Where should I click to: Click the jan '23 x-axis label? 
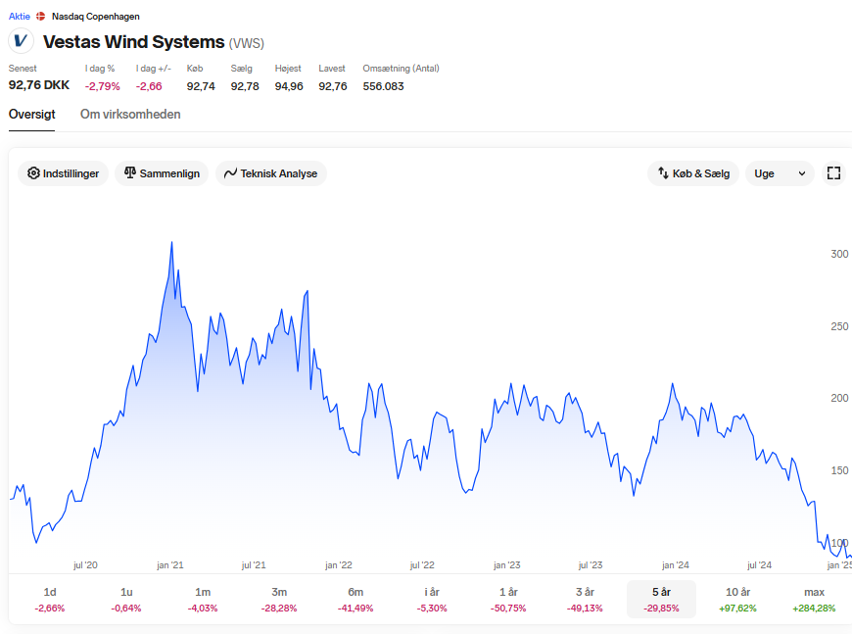coord(507,565)
